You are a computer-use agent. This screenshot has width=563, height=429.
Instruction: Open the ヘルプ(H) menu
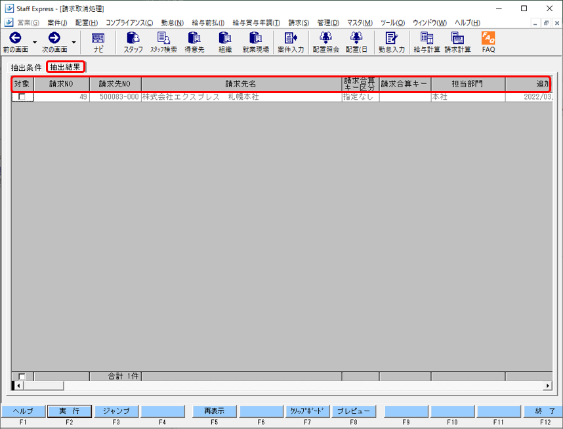[467, 22]
